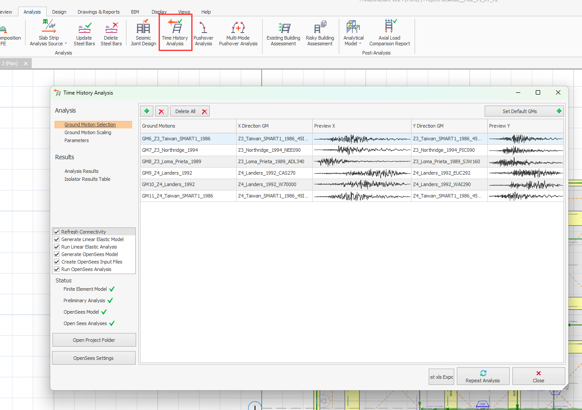
Task: Open Risky Building Assessment
Action: [x=320, y=33]
